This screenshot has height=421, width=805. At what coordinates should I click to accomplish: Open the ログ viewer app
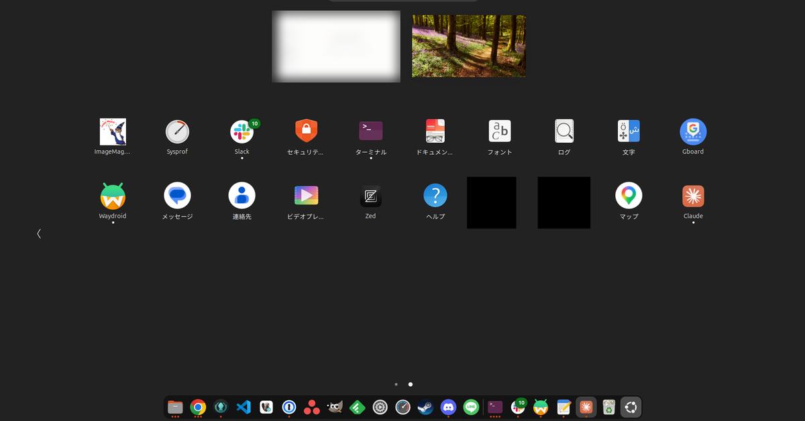[564, 131]
